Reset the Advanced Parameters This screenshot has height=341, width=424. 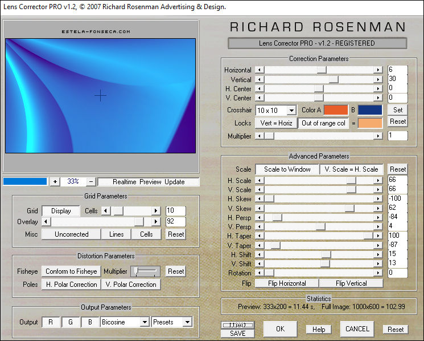click(398, 169)
